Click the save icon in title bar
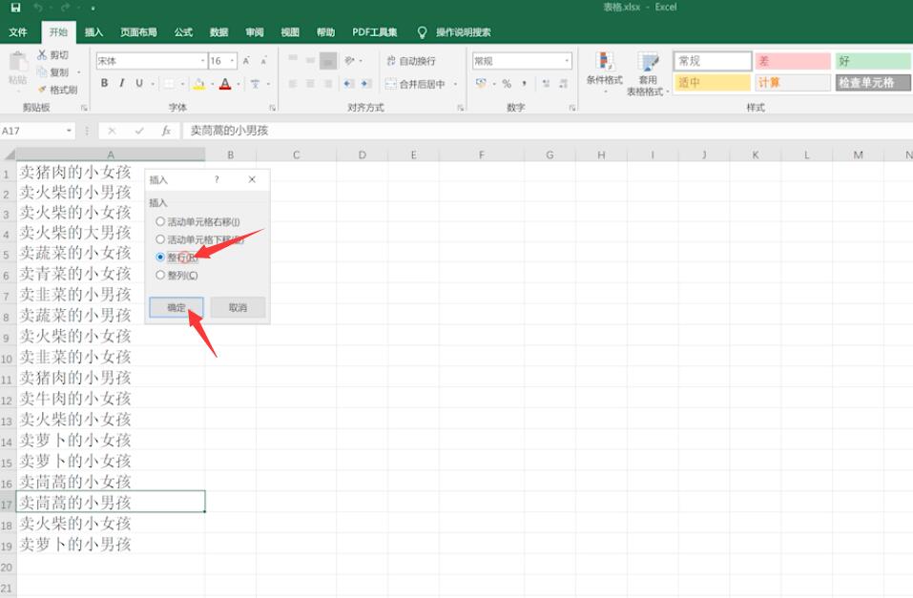913x598 pixels. [x=15, y=8]
